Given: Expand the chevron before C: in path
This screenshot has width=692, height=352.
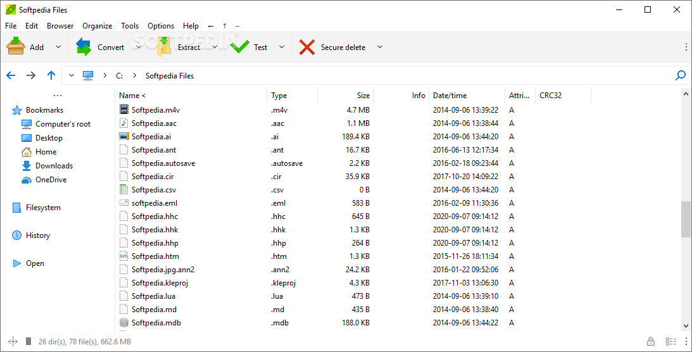Looking at the screenshot, I should 104,75.
